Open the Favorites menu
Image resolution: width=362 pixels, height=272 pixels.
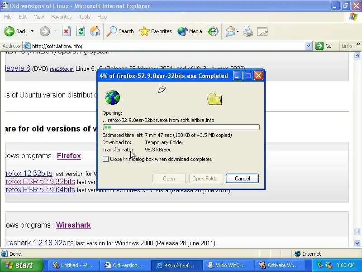click(61, 17)
